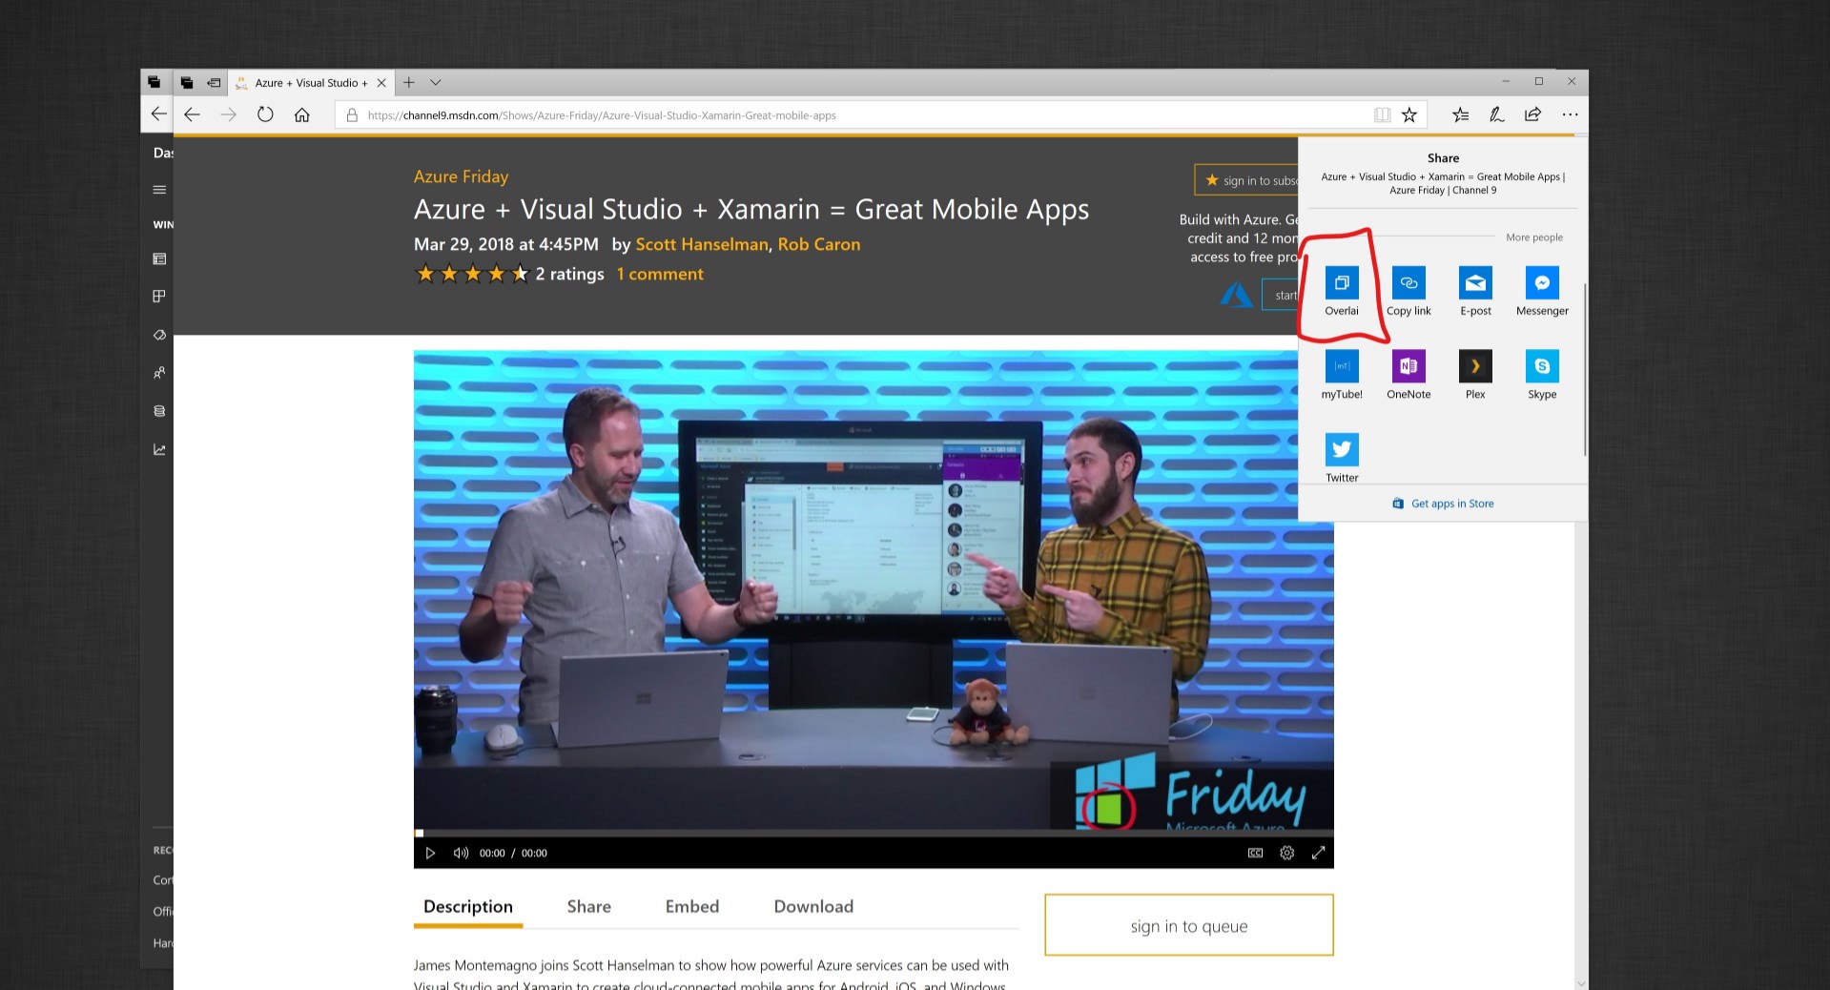Image resolution: width=1830 pixels, height=990 pixels.
Task: Go back in the Azure tab
Action: click(x=192, y=115)
